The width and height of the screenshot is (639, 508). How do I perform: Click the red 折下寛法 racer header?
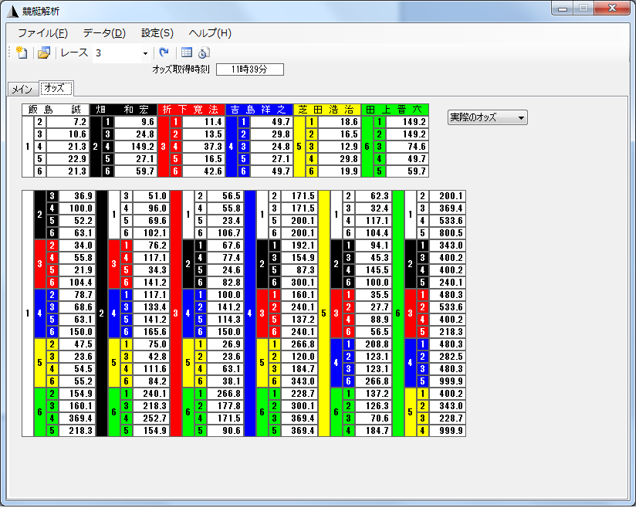(x=191, y=110)
